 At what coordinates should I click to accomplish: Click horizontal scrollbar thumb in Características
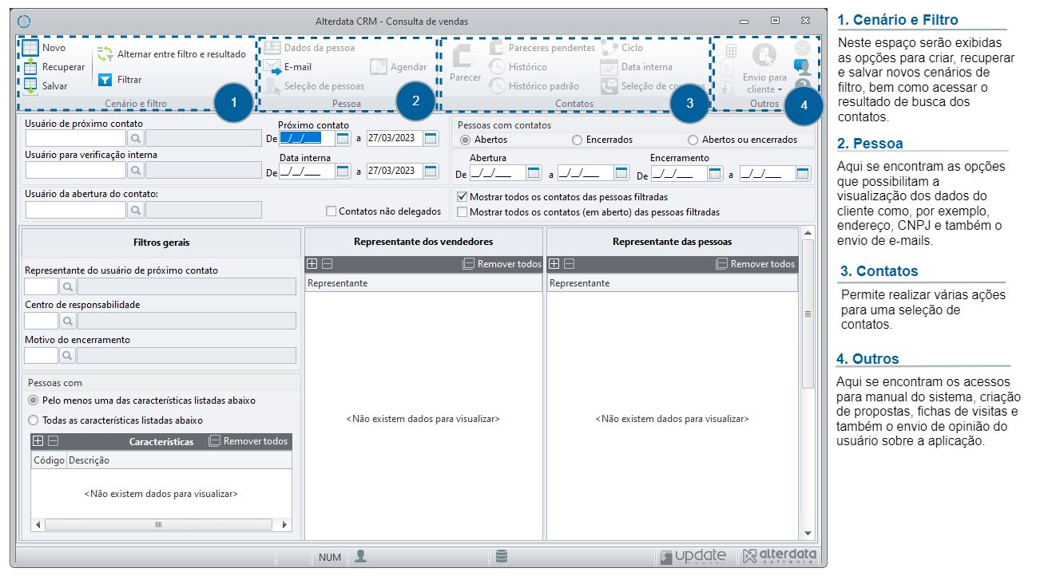click(x=158, y=525)
